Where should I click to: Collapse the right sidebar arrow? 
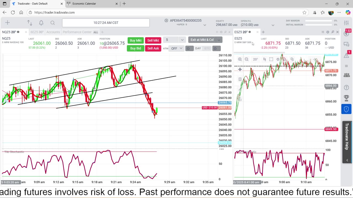tap(347, 160)
